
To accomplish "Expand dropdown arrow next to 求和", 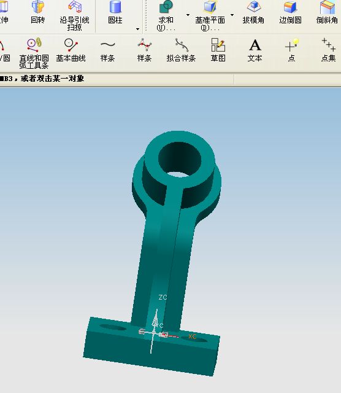I will tap(188, 15).
